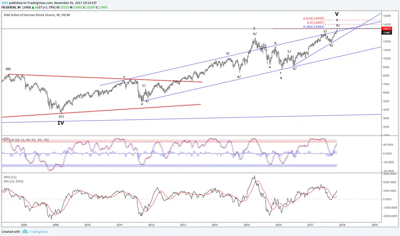This screenshot has width=400, height=236.
Task: Click the EWS author name in header
Action: click(5, 3)
